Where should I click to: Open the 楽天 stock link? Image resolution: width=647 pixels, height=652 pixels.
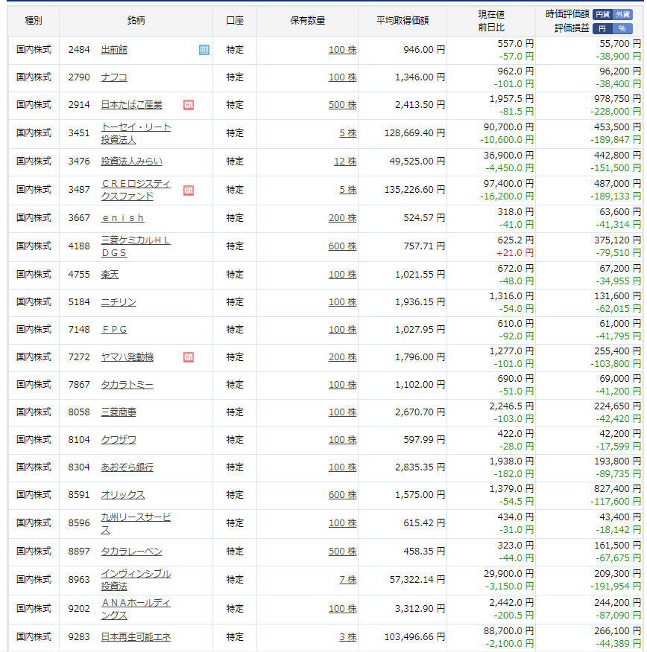(110, 275)
